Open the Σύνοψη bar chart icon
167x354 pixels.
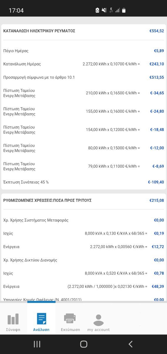click(13, 319)
